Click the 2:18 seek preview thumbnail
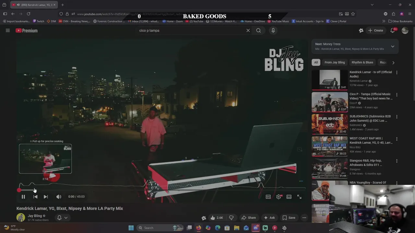Viewport: 415px width, 233px height. [45, 159]
